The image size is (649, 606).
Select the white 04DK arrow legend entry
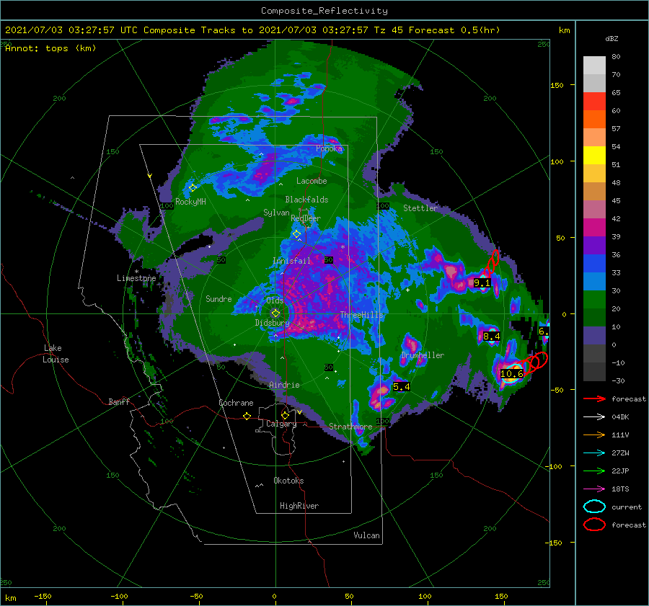click(x=594, y=416)
